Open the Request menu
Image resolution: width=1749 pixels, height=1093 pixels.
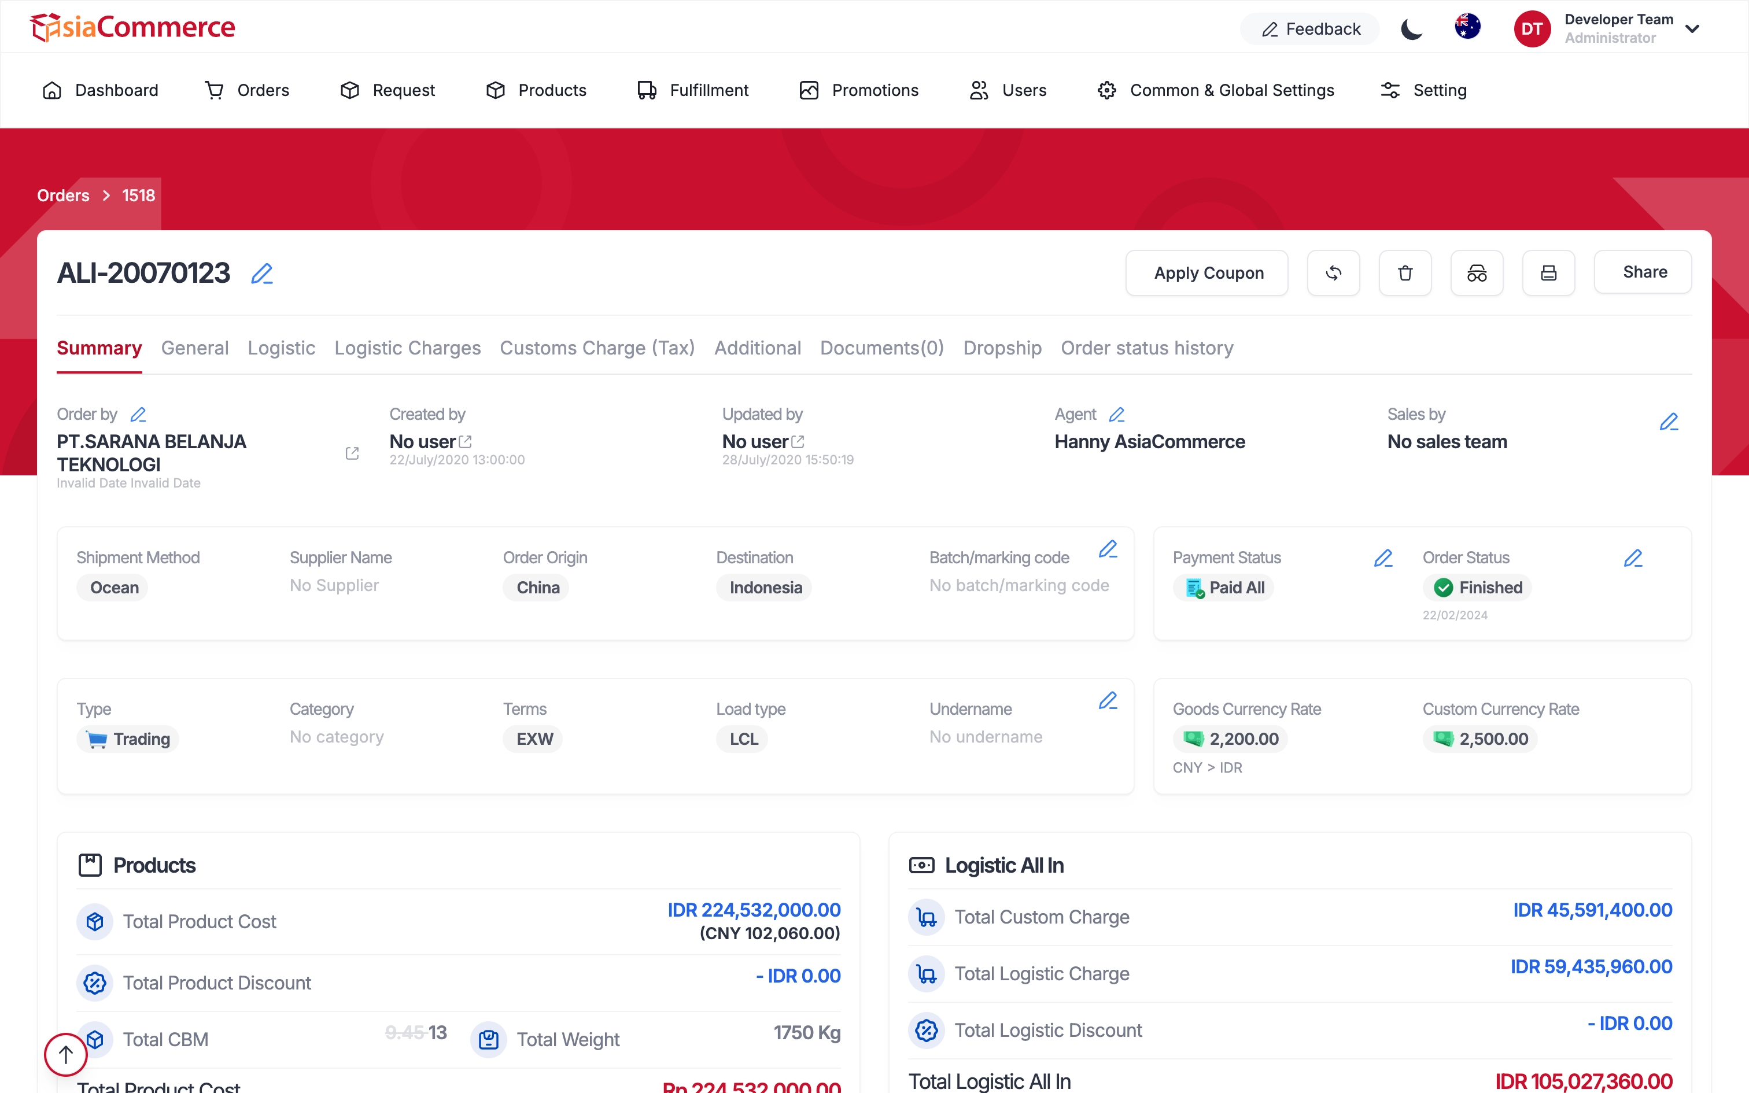[388, 90]
